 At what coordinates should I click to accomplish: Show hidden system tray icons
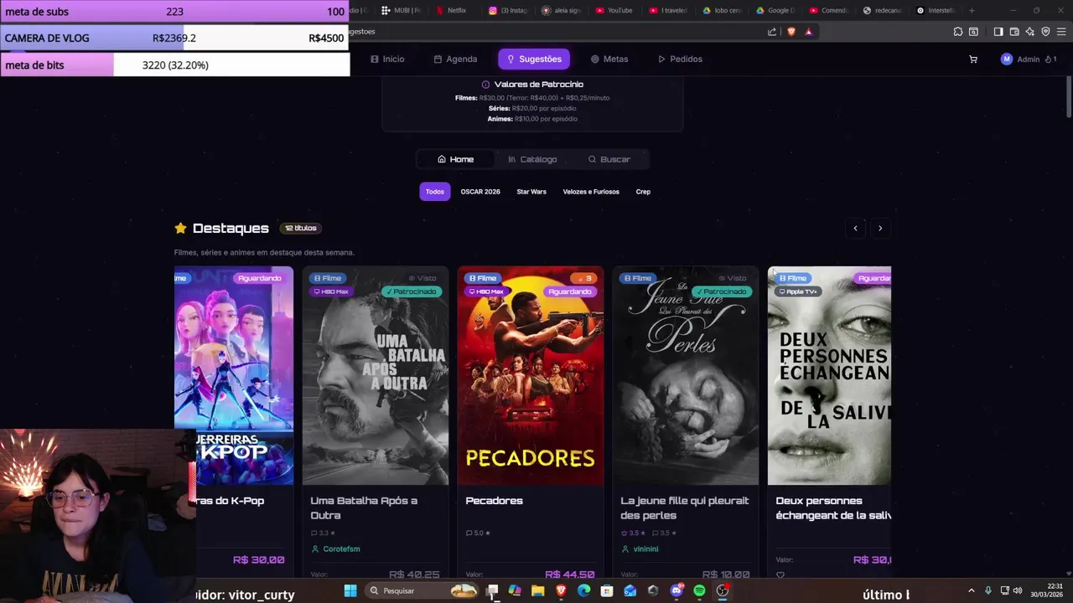point(972,590)
